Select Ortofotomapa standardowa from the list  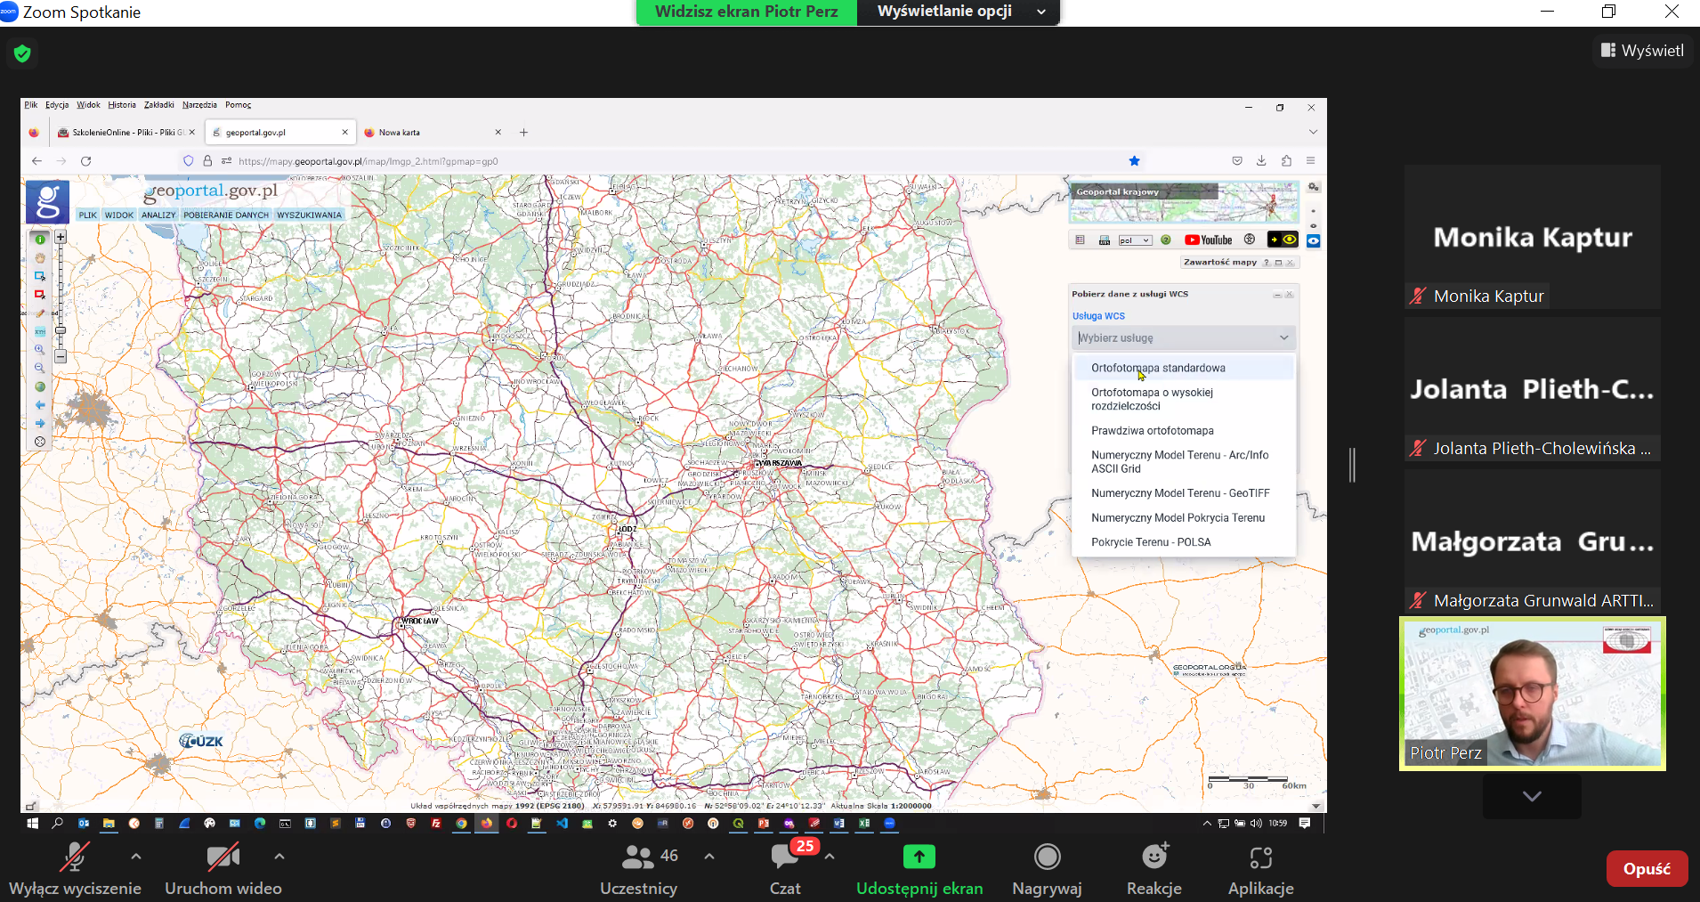[x=1158, y=368]
